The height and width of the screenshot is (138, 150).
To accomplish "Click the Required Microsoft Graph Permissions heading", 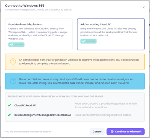I will 55,97.
